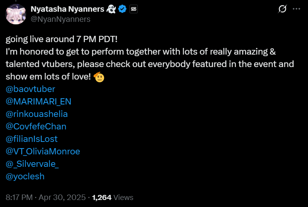The width and height of the screenshot is (308, 207).
Task: Click the blue verified checkmark badge
Action: [122, 9]
